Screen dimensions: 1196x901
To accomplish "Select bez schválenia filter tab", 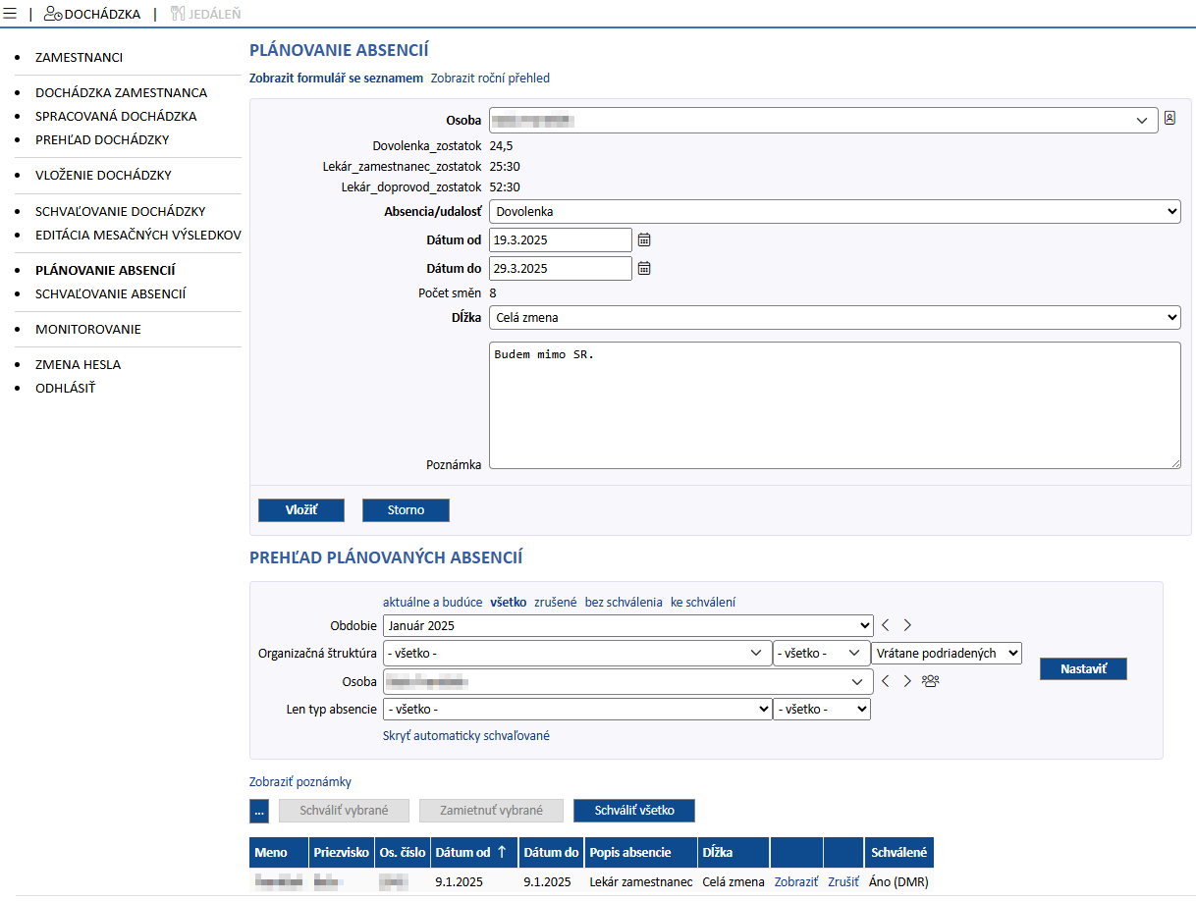I will (x=625, y=603).
